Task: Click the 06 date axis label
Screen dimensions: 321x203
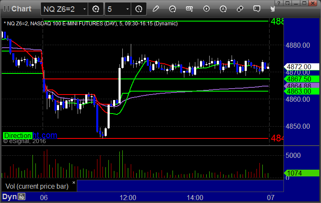Action: [44, 198]
